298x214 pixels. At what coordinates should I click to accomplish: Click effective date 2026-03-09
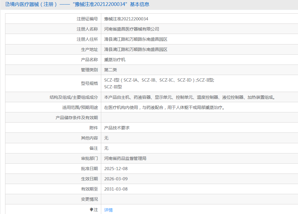116,179
